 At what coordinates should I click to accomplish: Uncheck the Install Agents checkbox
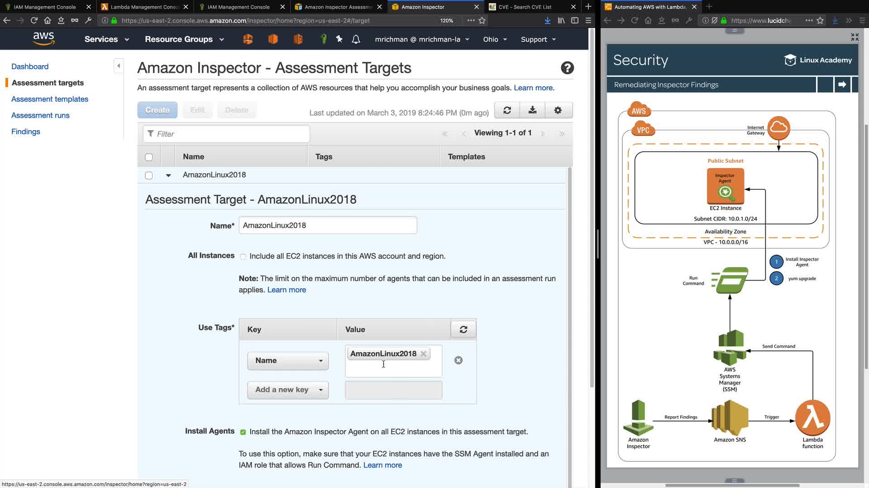[243, 432]
